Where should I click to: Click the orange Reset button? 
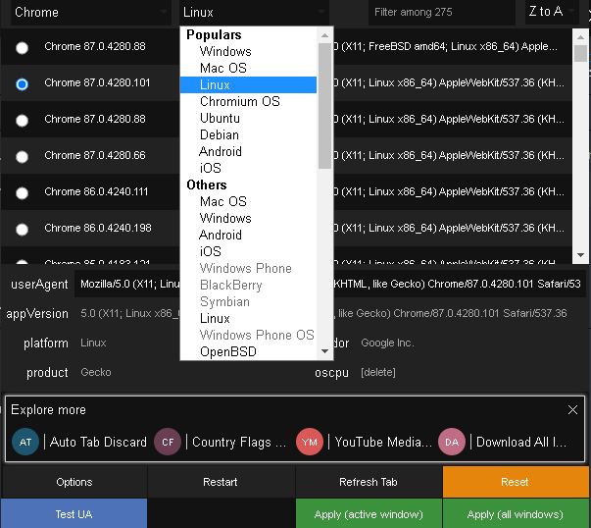tap(515, 482)
